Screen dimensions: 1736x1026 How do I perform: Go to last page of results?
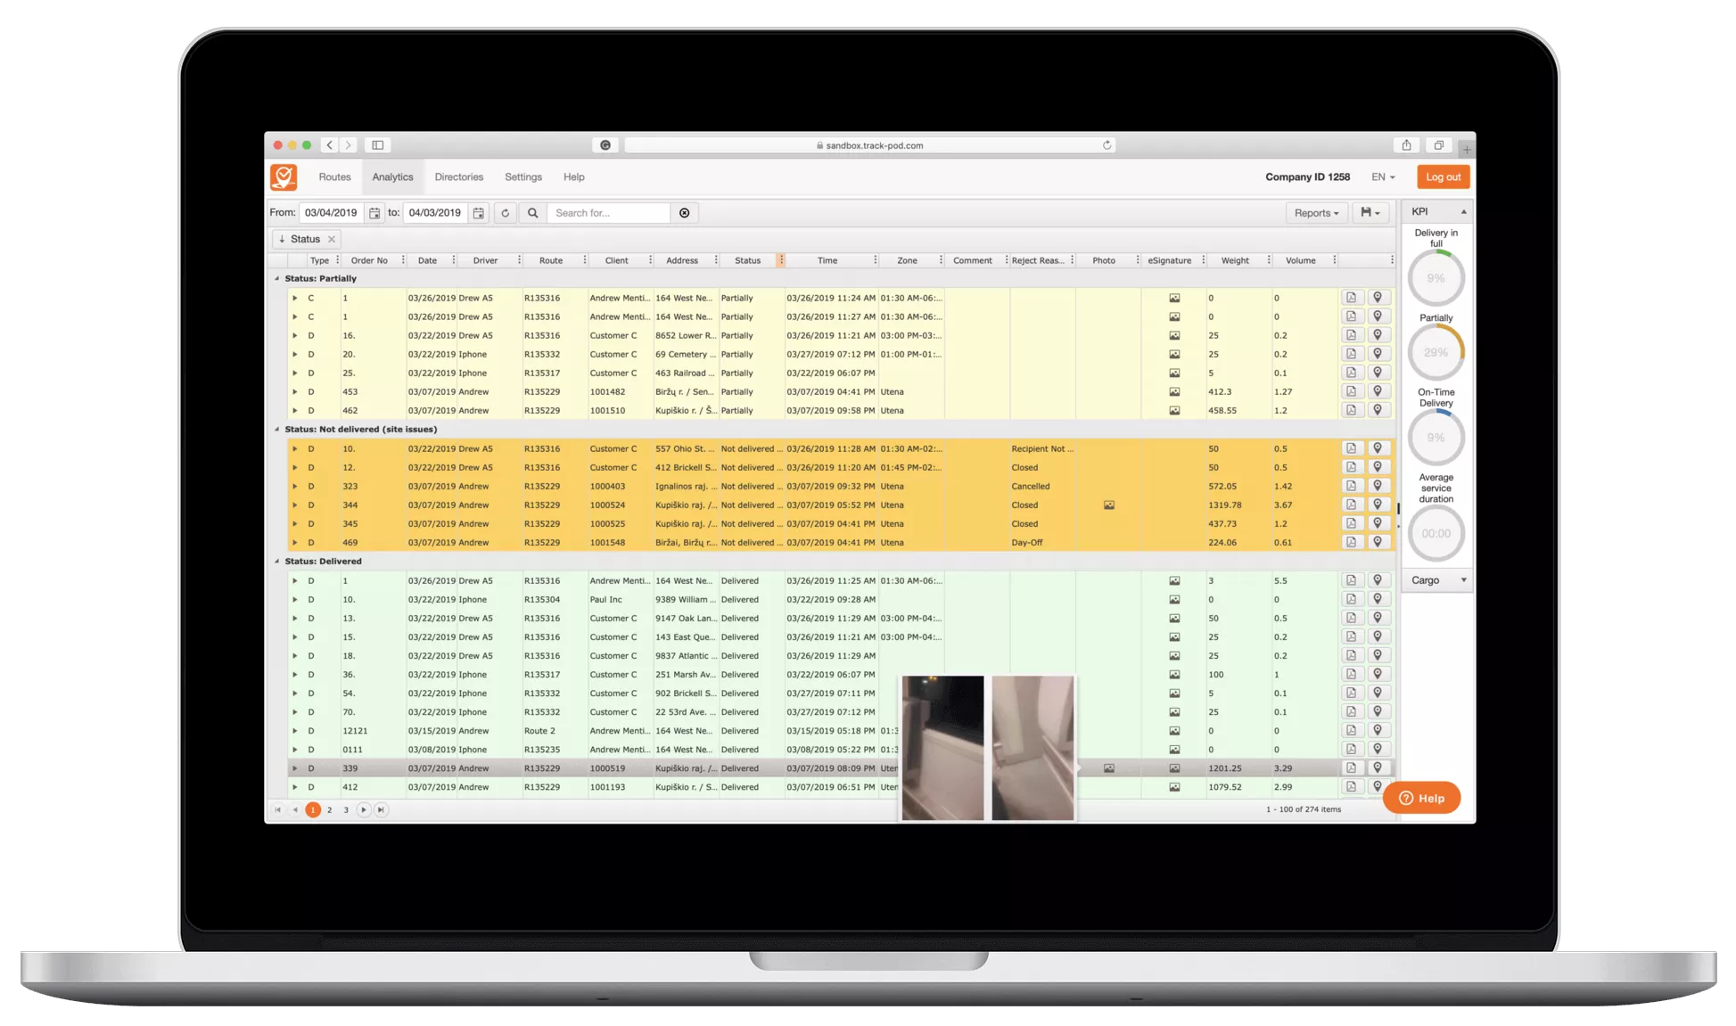pos(381,810)
